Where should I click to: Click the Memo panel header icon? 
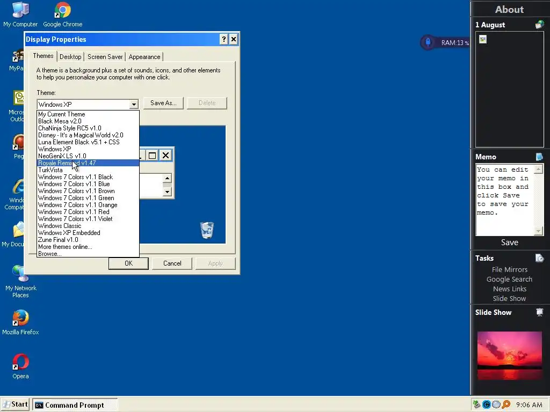pos(539,157)
